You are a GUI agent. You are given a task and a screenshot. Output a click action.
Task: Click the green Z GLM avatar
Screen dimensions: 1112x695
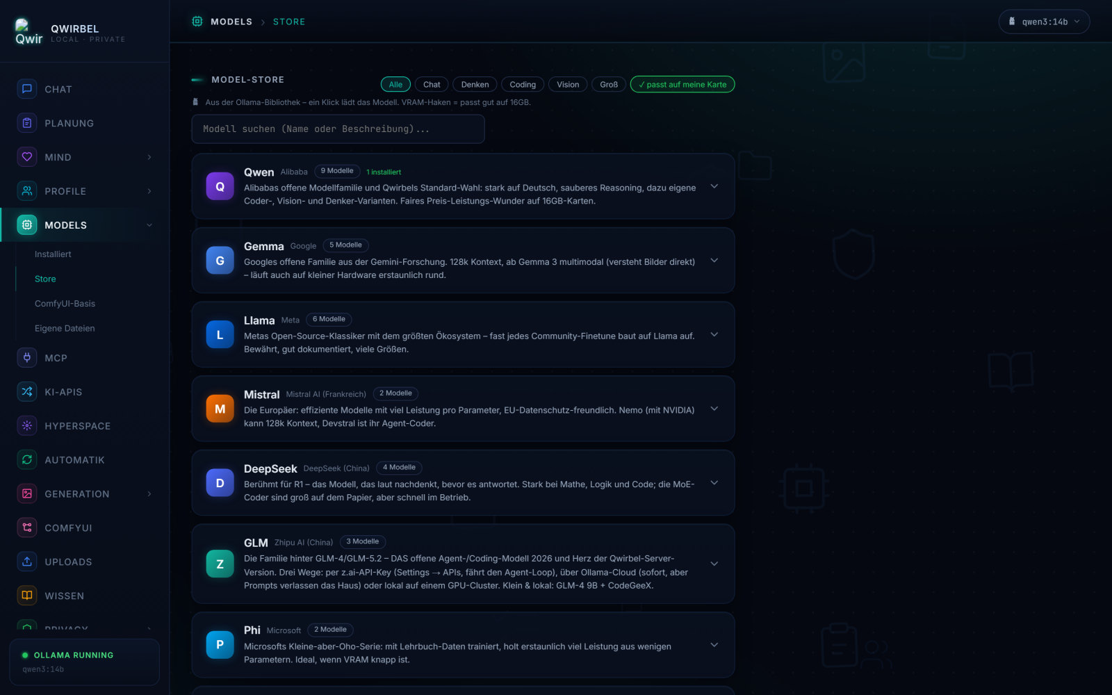pos(220,564)
